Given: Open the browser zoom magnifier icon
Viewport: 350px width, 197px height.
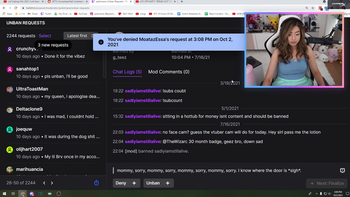Looking at the screenshot, I should [x=307, y=8].
